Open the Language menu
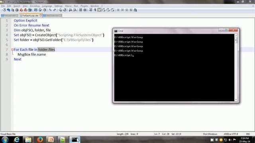Screen dimensions: 255x143 pos(47,6)
